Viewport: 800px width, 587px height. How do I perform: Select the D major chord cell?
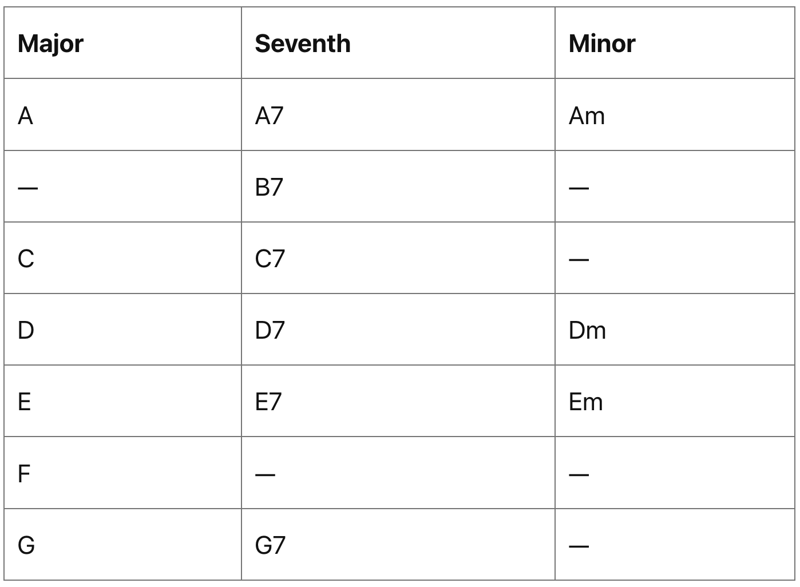point(26,331)
